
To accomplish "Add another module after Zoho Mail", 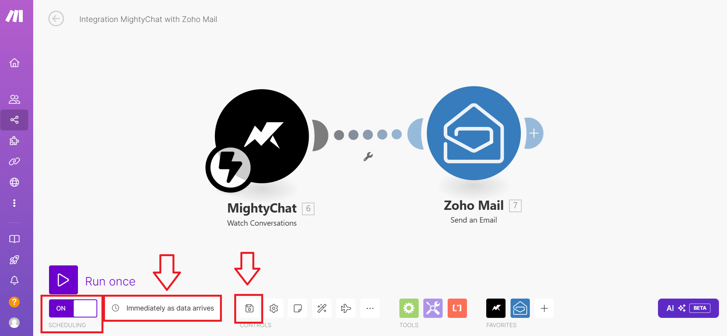I will pos(534,133).
